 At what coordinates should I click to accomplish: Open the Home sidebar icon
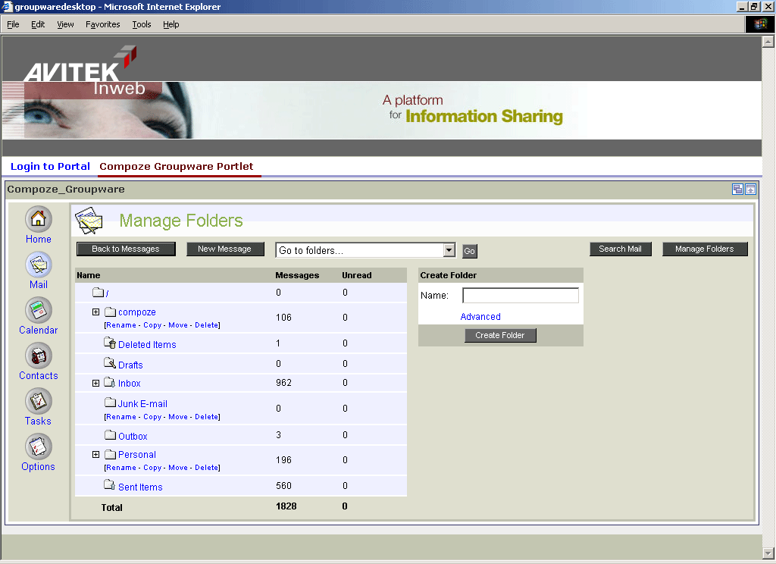tap(38, 219)
